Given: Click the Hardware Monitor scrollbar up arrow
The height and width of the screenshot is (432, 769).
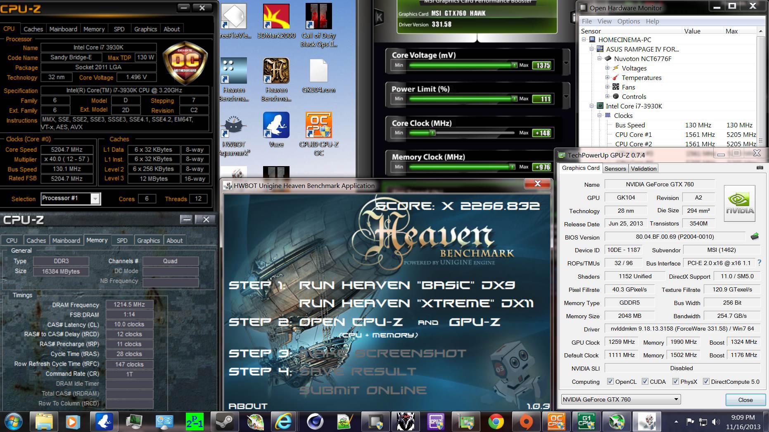Looking at the screenshot, I should (x=761, y=31).
